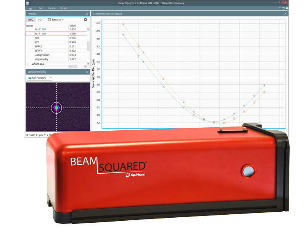
Task: Click the Name column header
Action: click(30, 25)
